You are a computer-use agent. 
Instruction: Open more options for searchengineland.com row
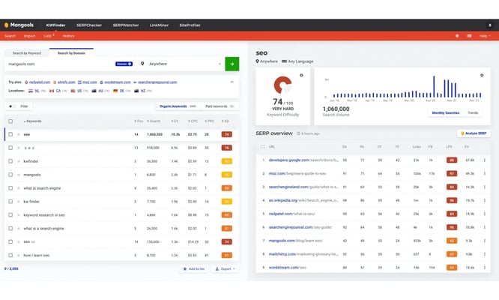click(485, 187)
